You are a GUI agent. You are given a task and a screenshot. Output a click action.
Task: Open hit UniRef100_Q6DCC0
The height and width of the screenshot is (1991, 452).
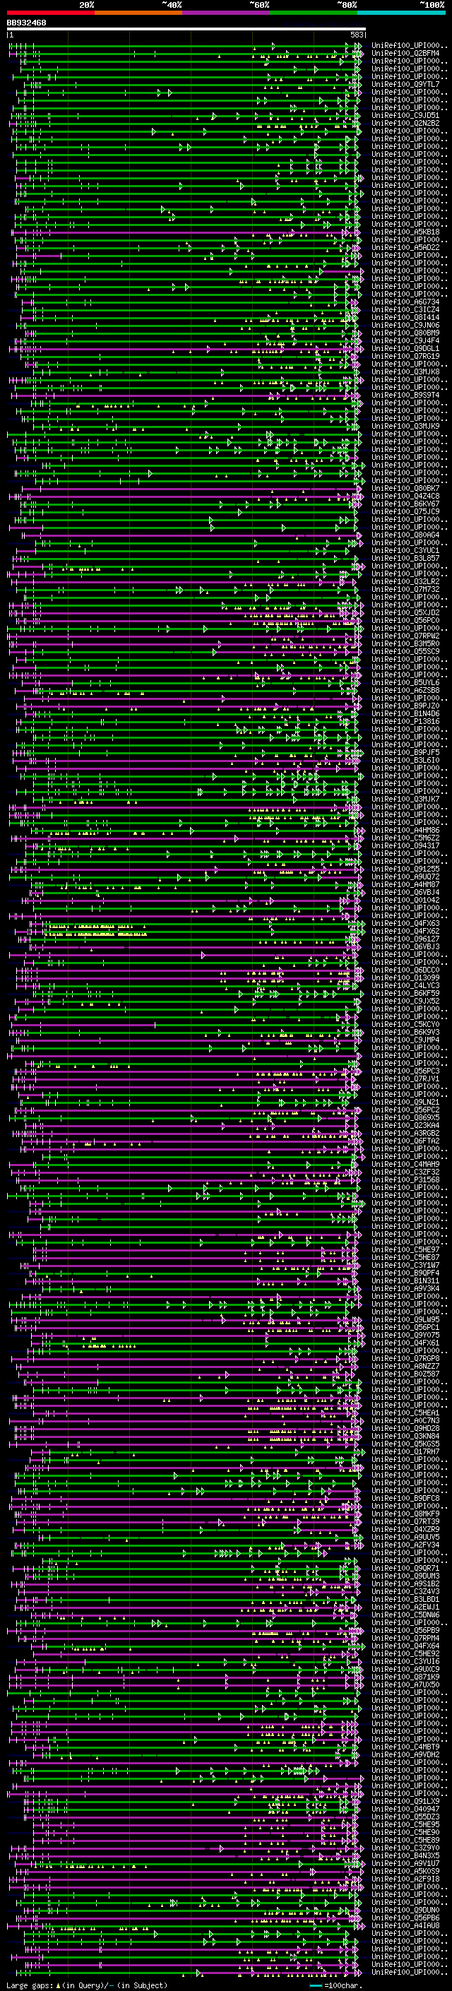405,969
